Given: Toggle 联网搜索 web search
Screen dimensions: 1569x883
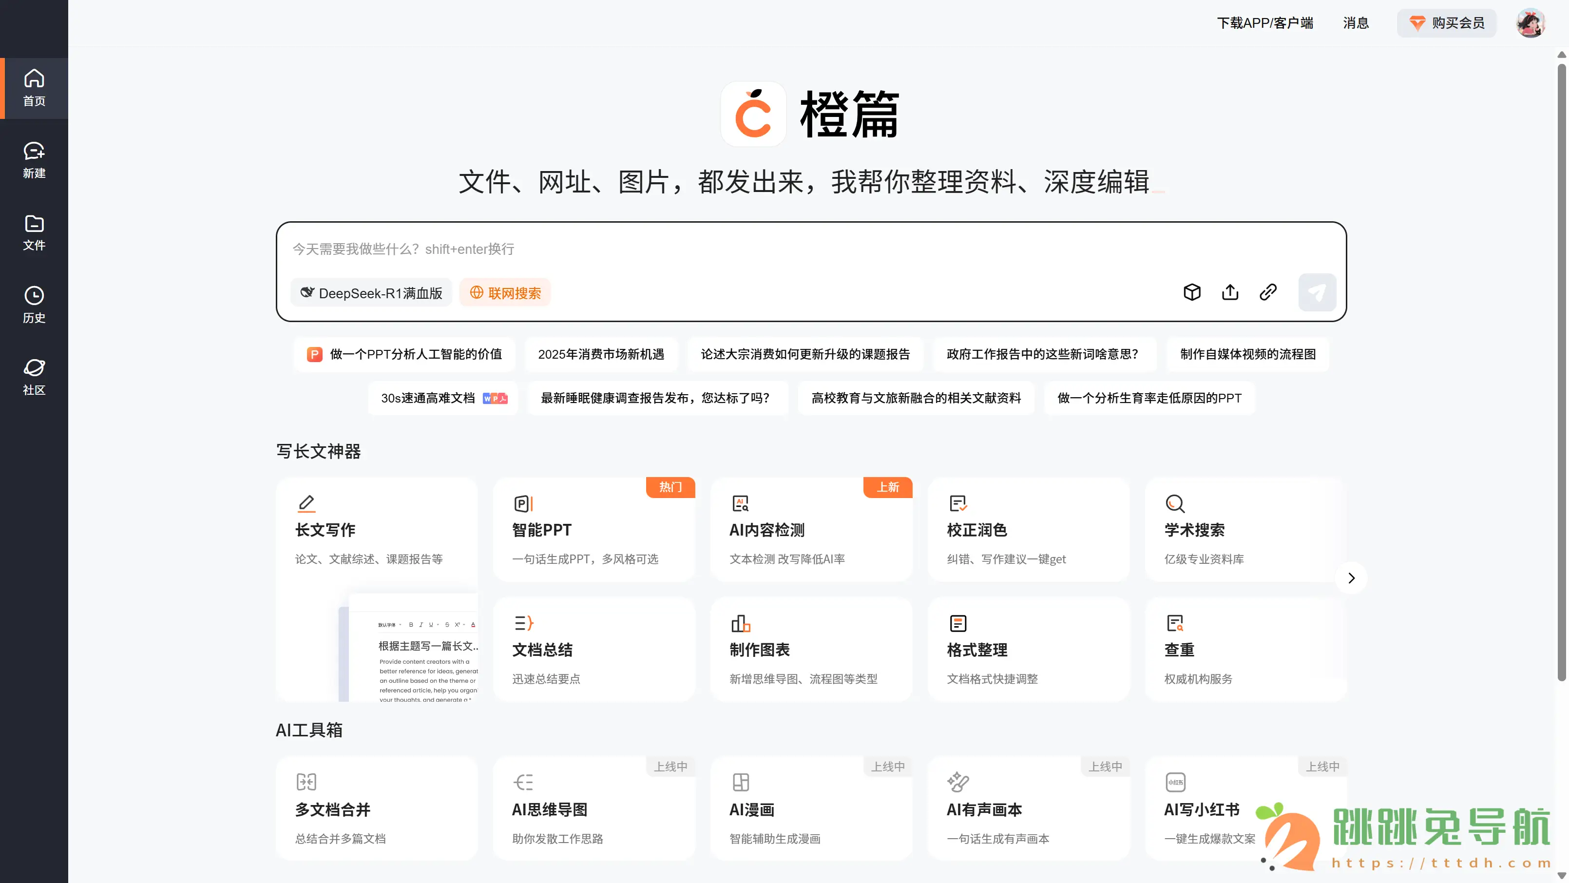Looking at the screenshot, I should (x=505, y=293).
